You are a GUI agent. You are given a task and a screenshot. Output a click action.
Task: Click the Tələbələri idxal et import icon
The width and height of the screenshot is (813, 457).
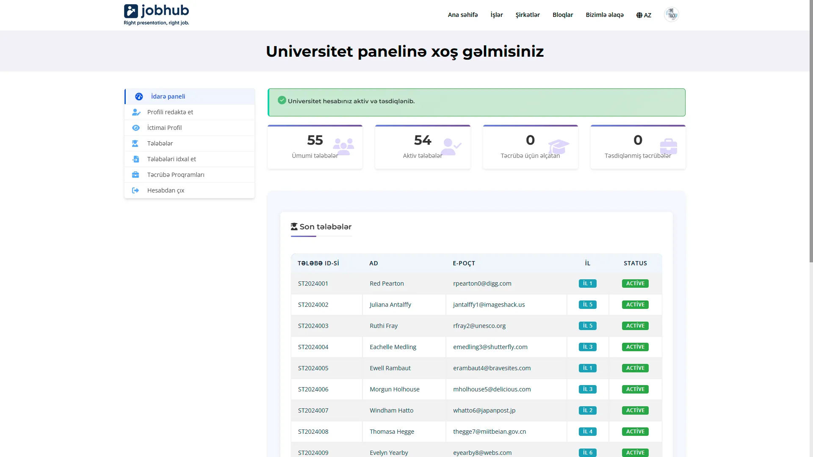(135, 159)
